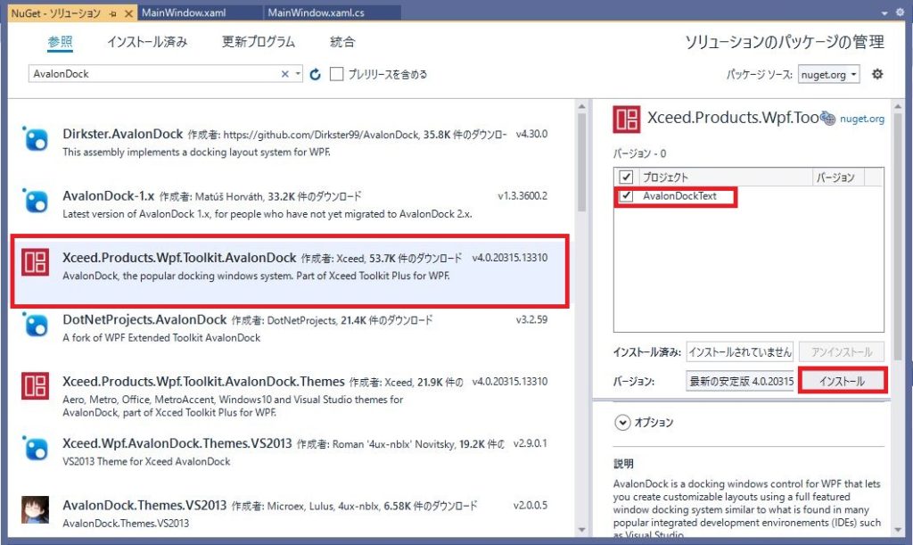Click the Xceed.Products.Wpf.Toolkit.AvalonDock package icon
The width and height of the screenshot is (913, 545).
click(35, 262)
